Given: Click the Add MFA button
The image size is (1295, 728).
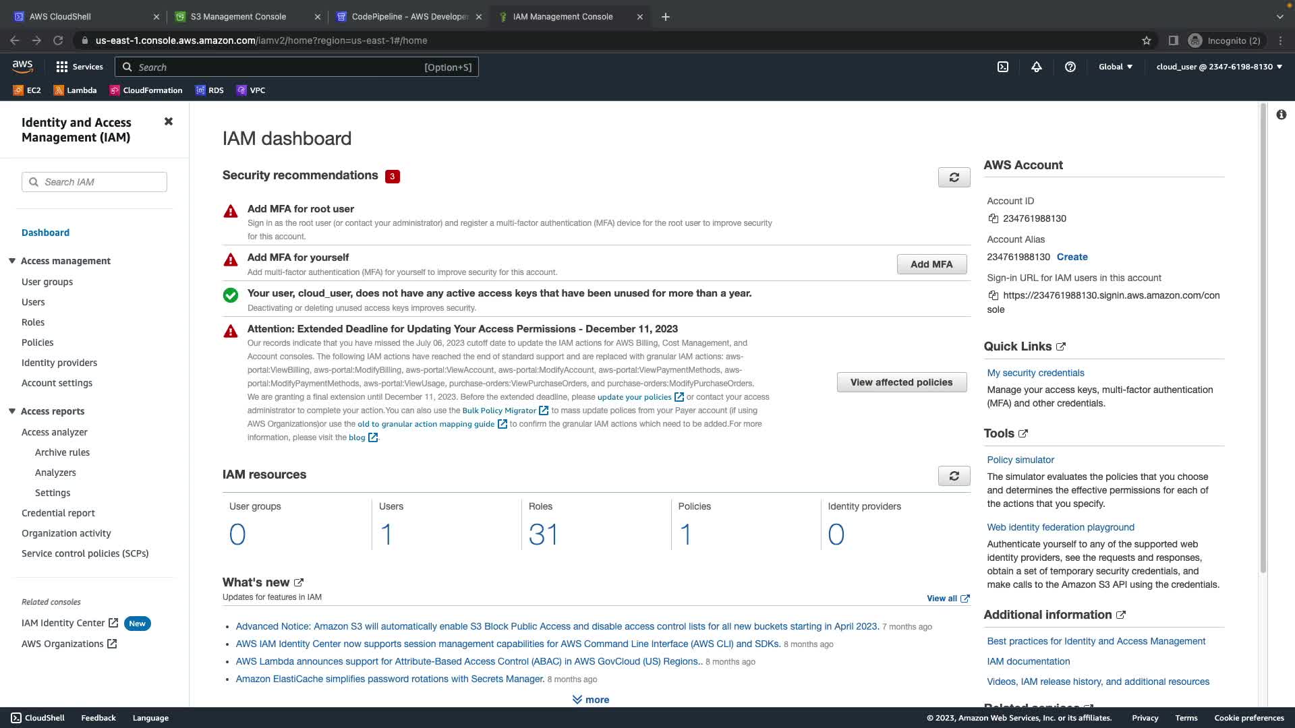Looking at the screenshot, I should pyautogui.click(x=931, y=264).
